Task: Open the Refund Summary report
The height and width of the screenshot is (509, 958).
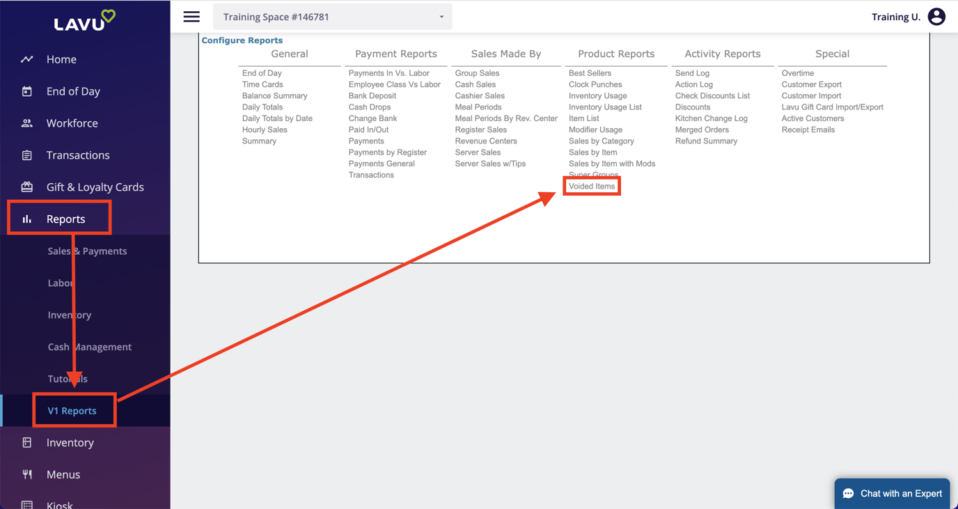Action: pyautogui.click(x=705, y=141)
